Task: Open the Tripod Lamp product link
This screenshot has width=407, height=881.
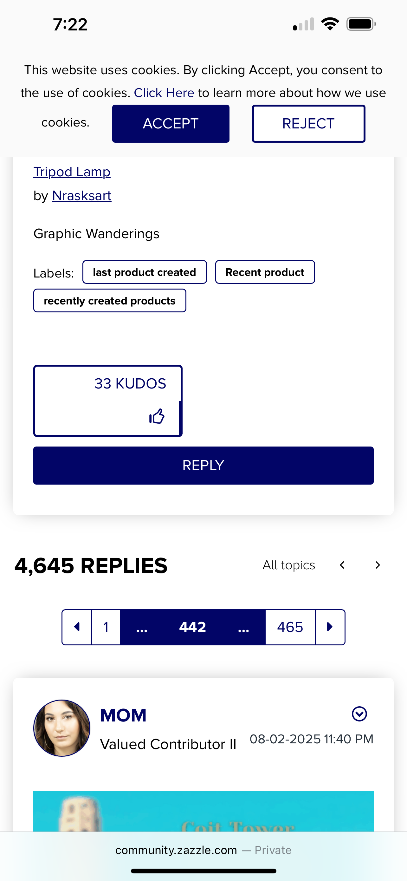Action: point(72,172)
